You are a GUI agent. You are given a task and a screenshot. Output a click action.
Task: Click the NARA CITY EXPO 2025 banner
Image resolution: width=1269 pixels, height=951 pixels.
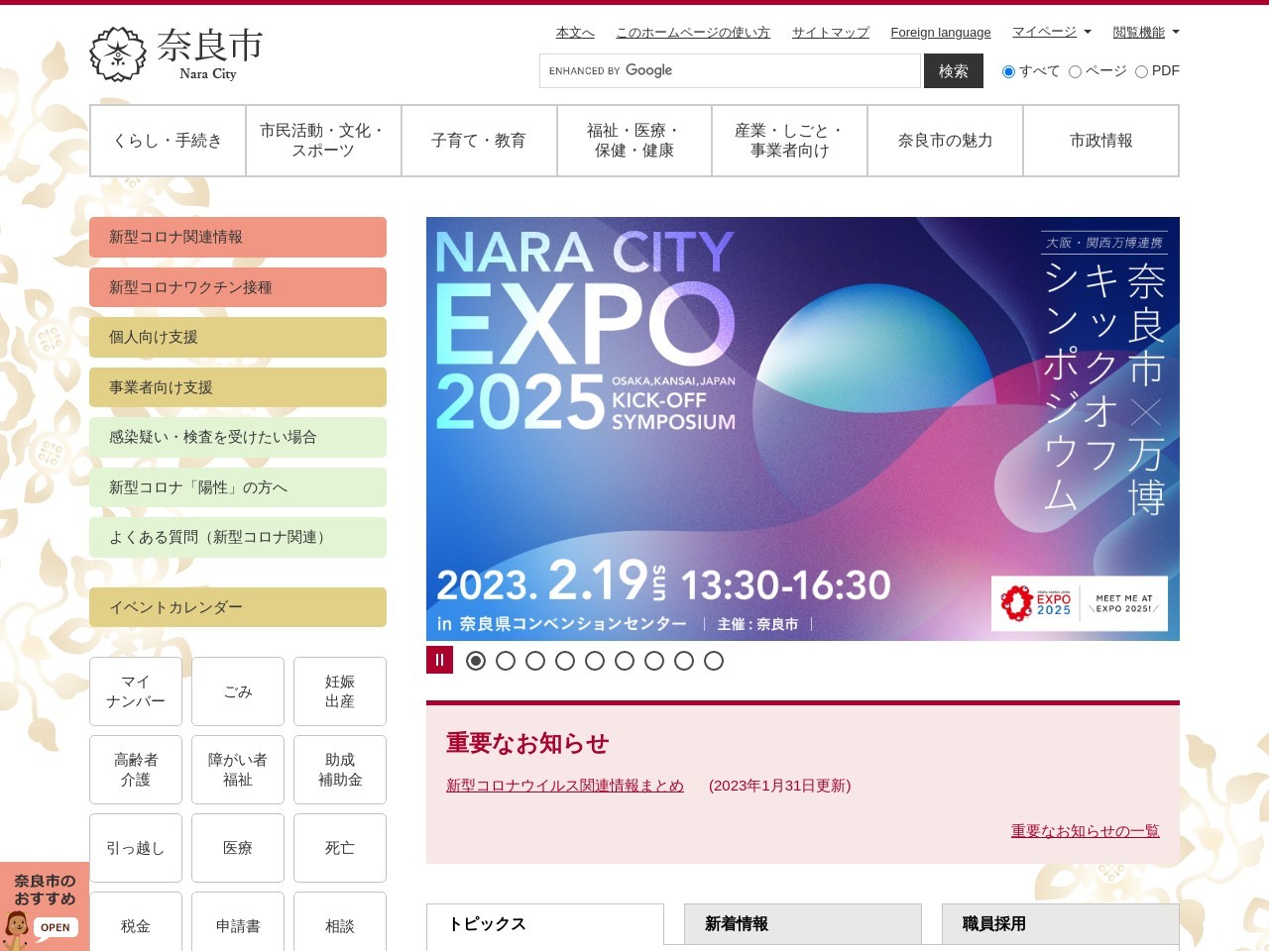click(x=803, y=429)
